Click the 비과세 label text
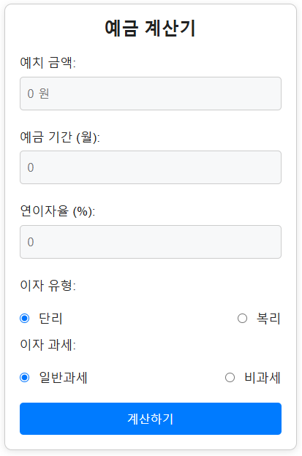 tap(262, 378)
